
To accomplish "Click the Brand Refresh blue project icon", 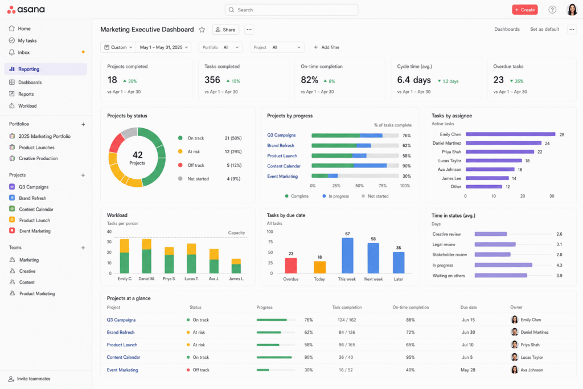I will pyautogui.click(x=12, y=198).
